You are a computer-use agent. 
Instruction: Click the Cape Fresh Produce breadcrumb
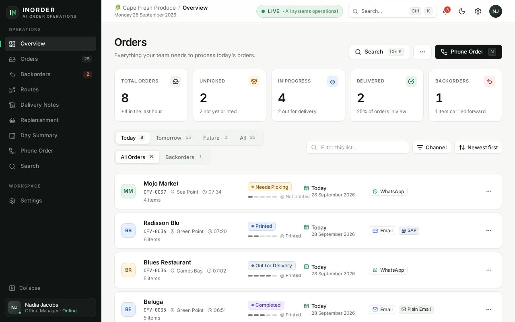[x=145, y=8]
